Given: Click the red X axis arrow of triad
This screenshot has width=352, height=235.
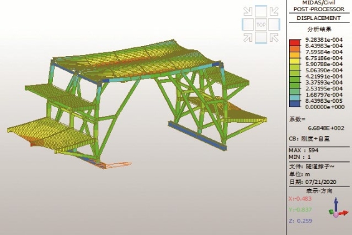Looking at the screenshot, I should pyautogui.click(x=344, y=213).
